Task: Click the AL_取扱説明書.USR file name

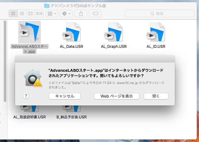Action: [30, 117]
